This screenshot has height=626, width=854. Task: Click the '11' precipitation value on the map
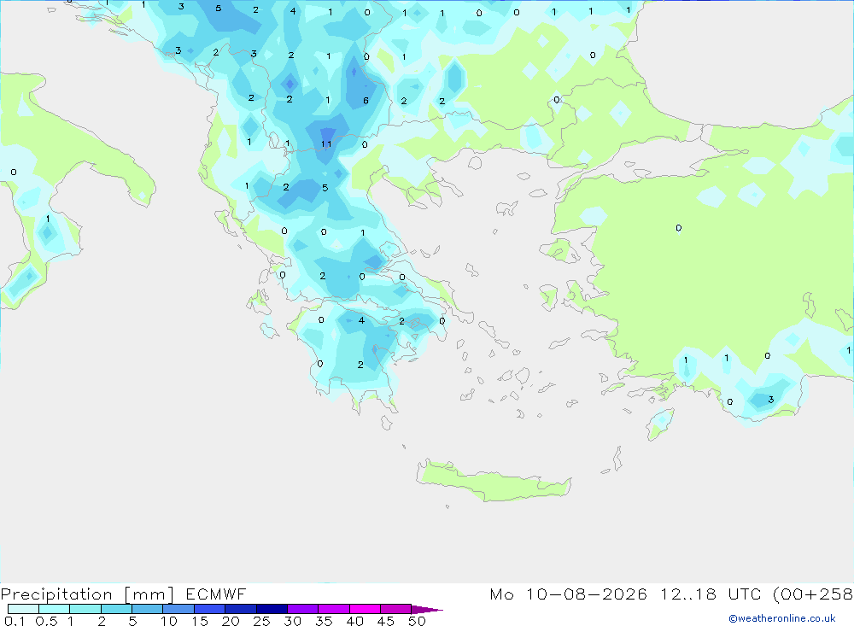tap(326, 144)
